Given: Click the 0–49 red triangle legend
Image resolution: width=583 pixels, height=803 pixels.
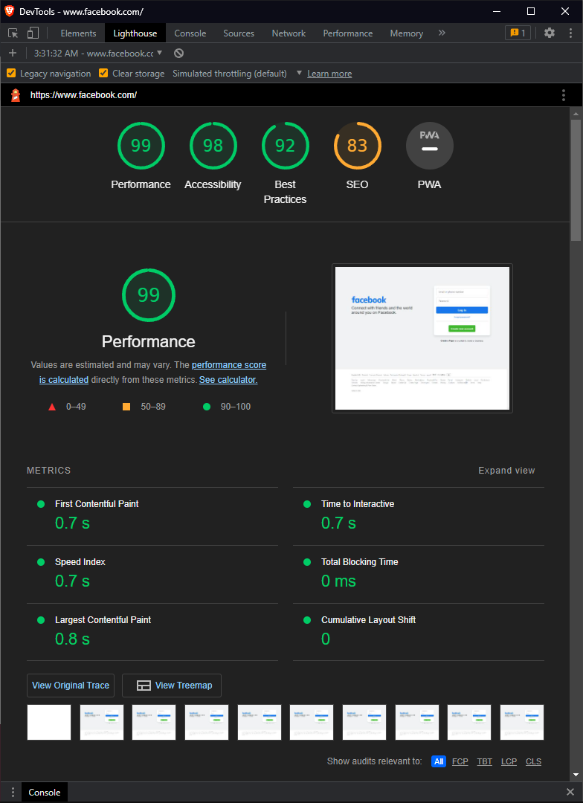Looking at the screenshot, I should tap(67, 407).
